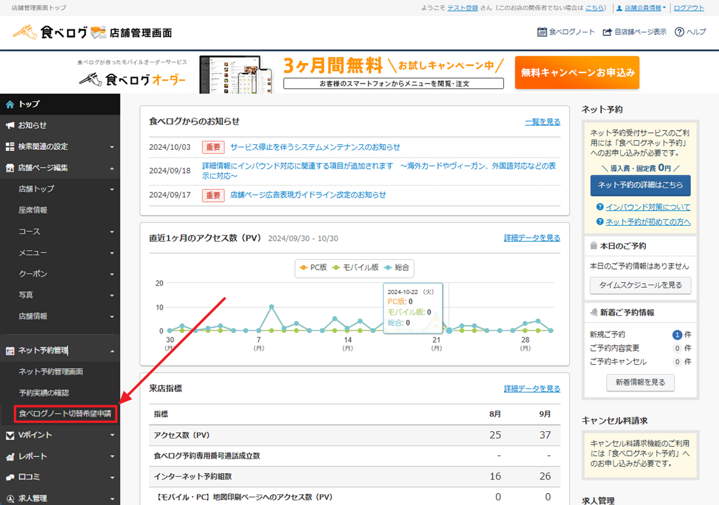Collapse 店舗ページ編集 sidebar section
719x505 pixels.
tap(60, 168)
